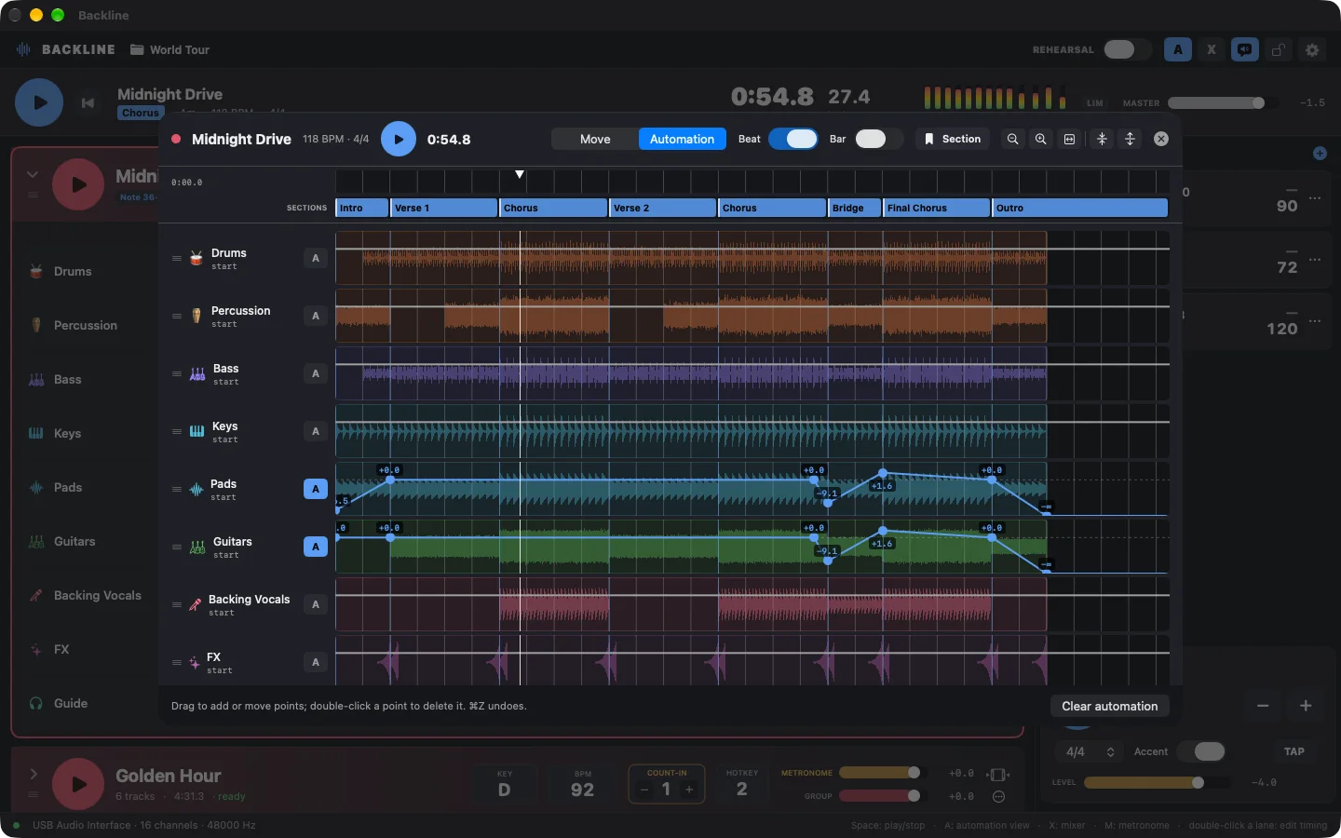Click the talkback speaker icon in the top bar
The width and height of the screenshot is (1341, 838).
1245,49
